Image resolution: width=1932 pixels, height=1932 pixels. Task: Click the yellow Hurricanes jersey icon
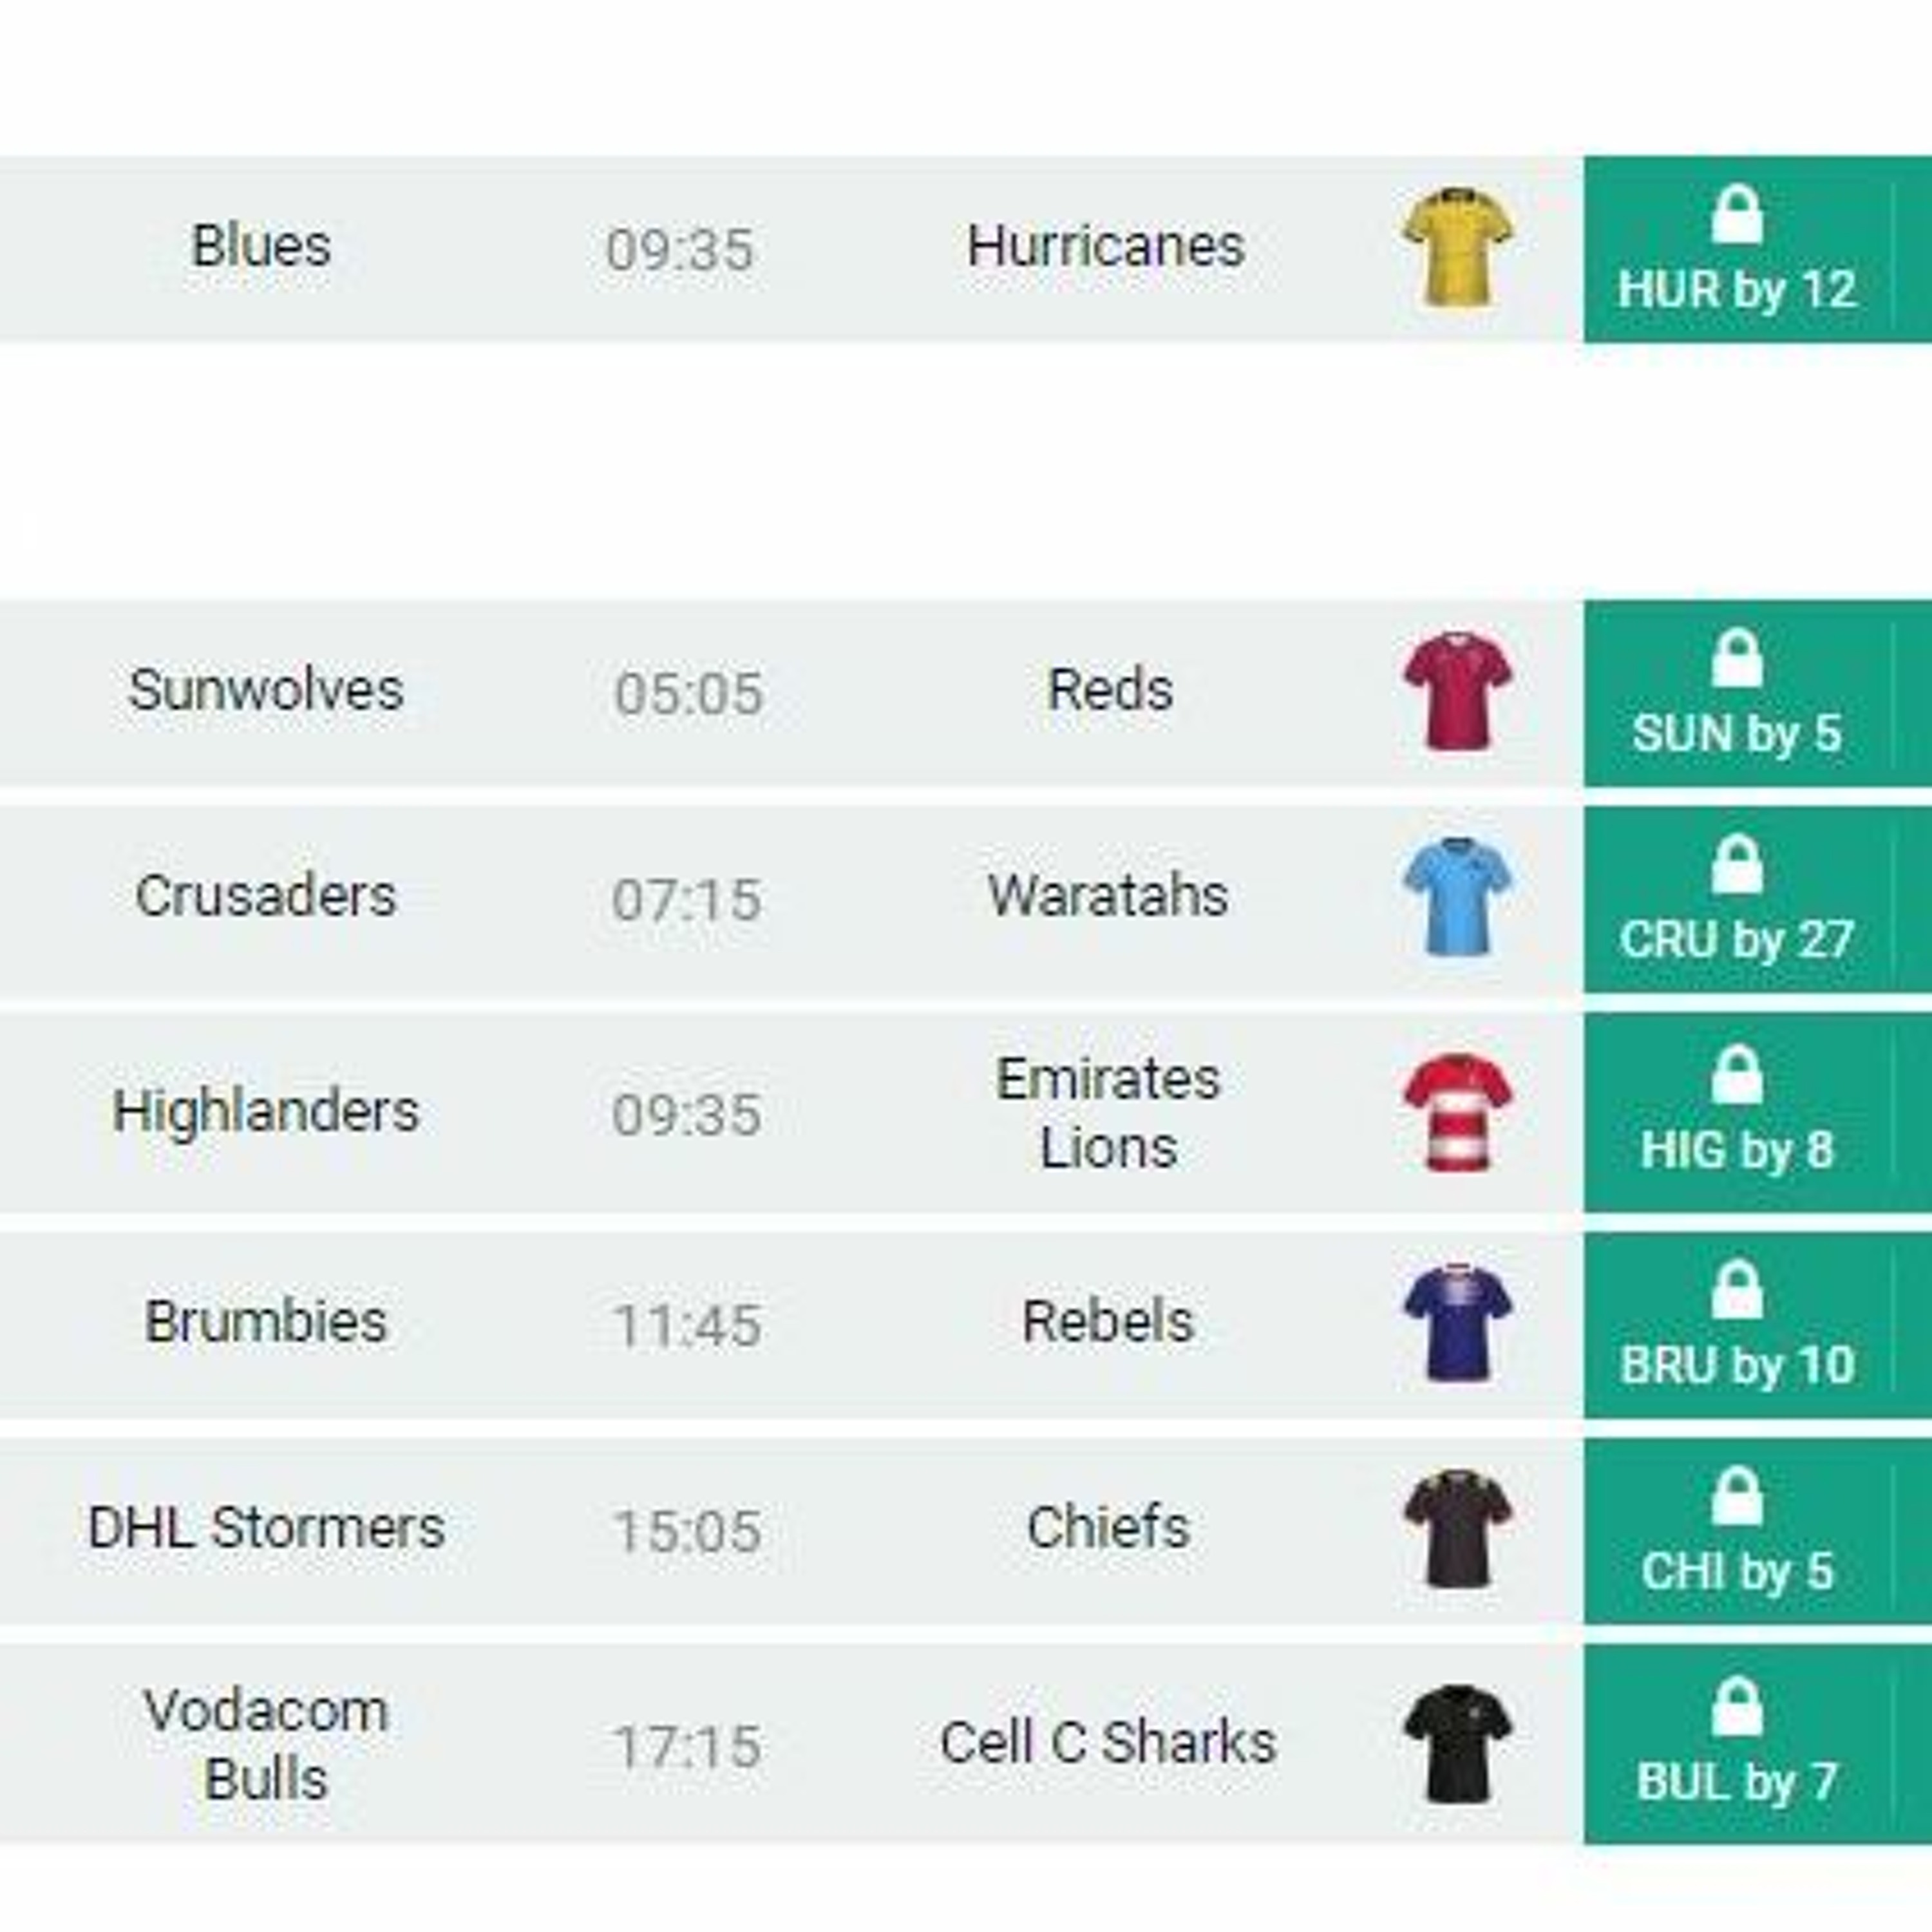tap(1458, 246)
